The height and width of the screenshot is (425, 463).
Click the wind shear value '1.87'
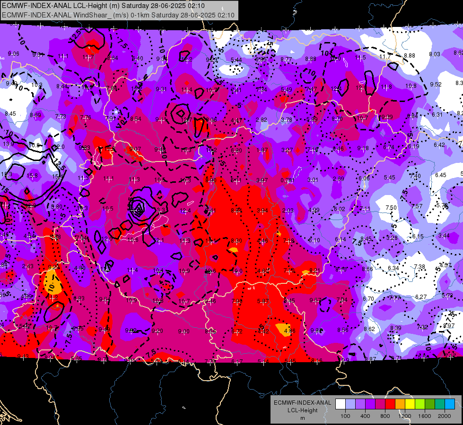tap(262, 150)
